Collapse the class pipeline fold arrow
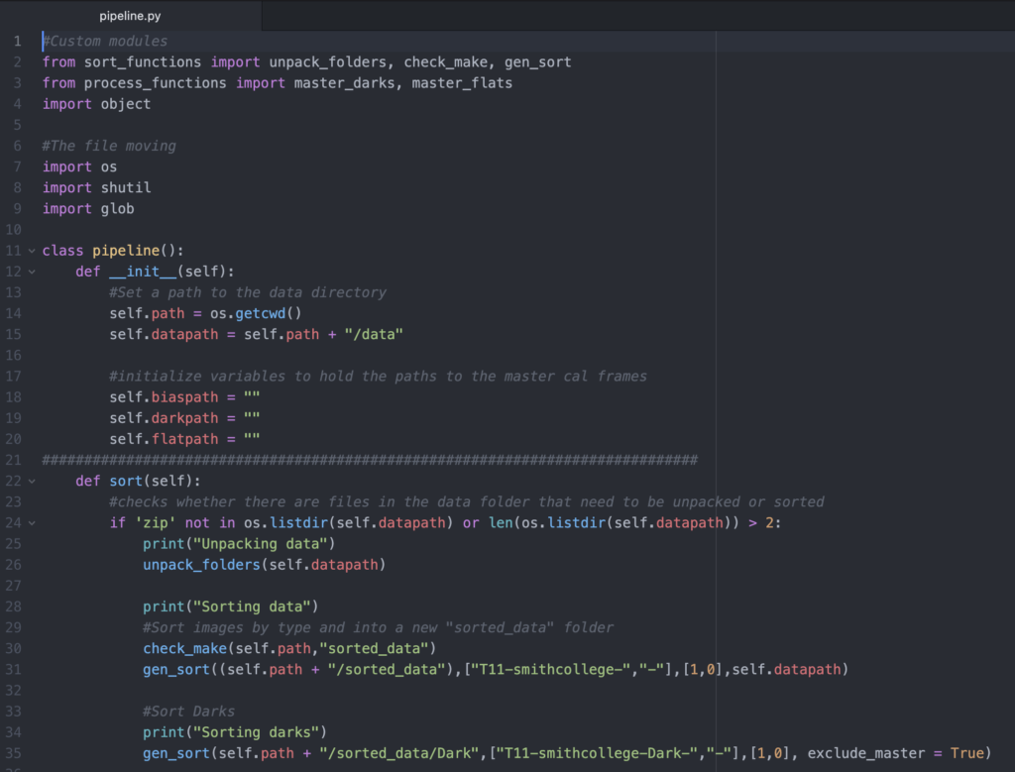Image resolution: width=1015 pixels, height=772 pixels. coord(32,251)
